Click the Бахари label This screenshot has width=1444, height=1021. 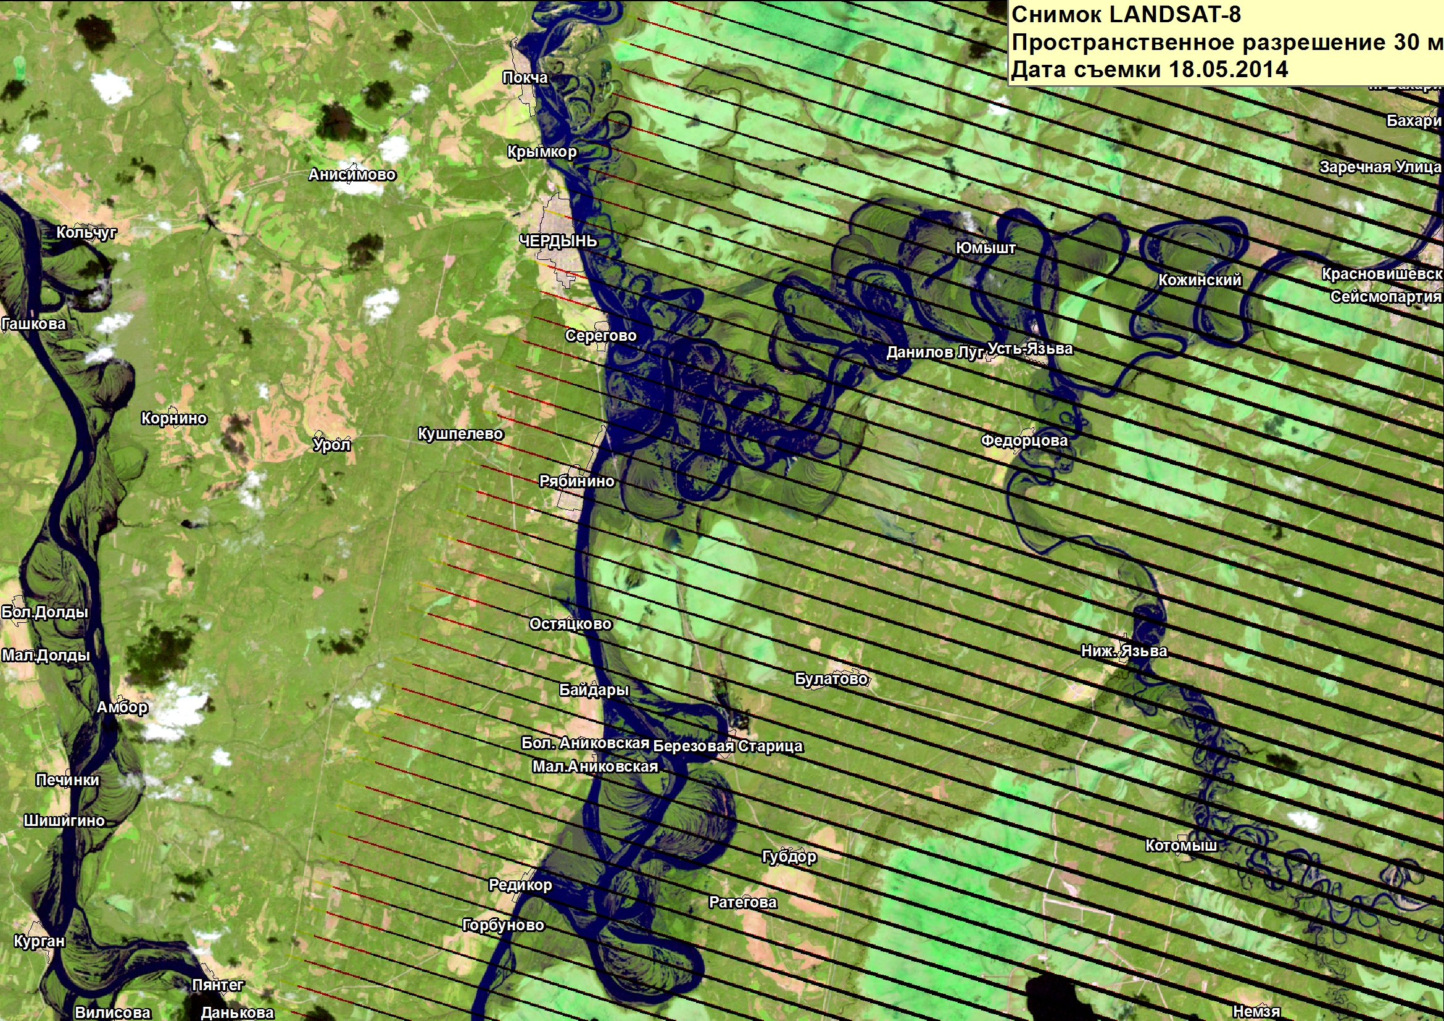coord(1414,122)
